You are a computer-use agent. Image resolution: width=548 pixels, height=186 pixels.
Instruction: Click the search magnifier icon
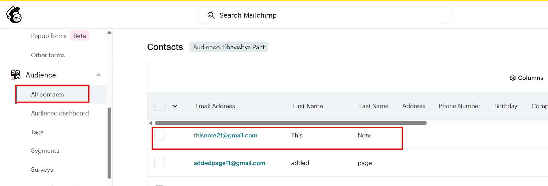click(x=211, y=15)
